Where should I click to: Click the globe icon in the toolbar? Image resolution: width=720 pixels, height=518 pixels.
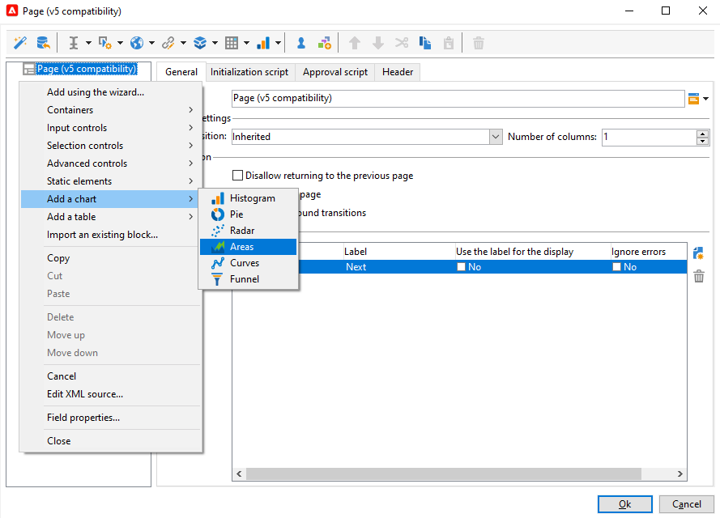click(x=137, y=43)
